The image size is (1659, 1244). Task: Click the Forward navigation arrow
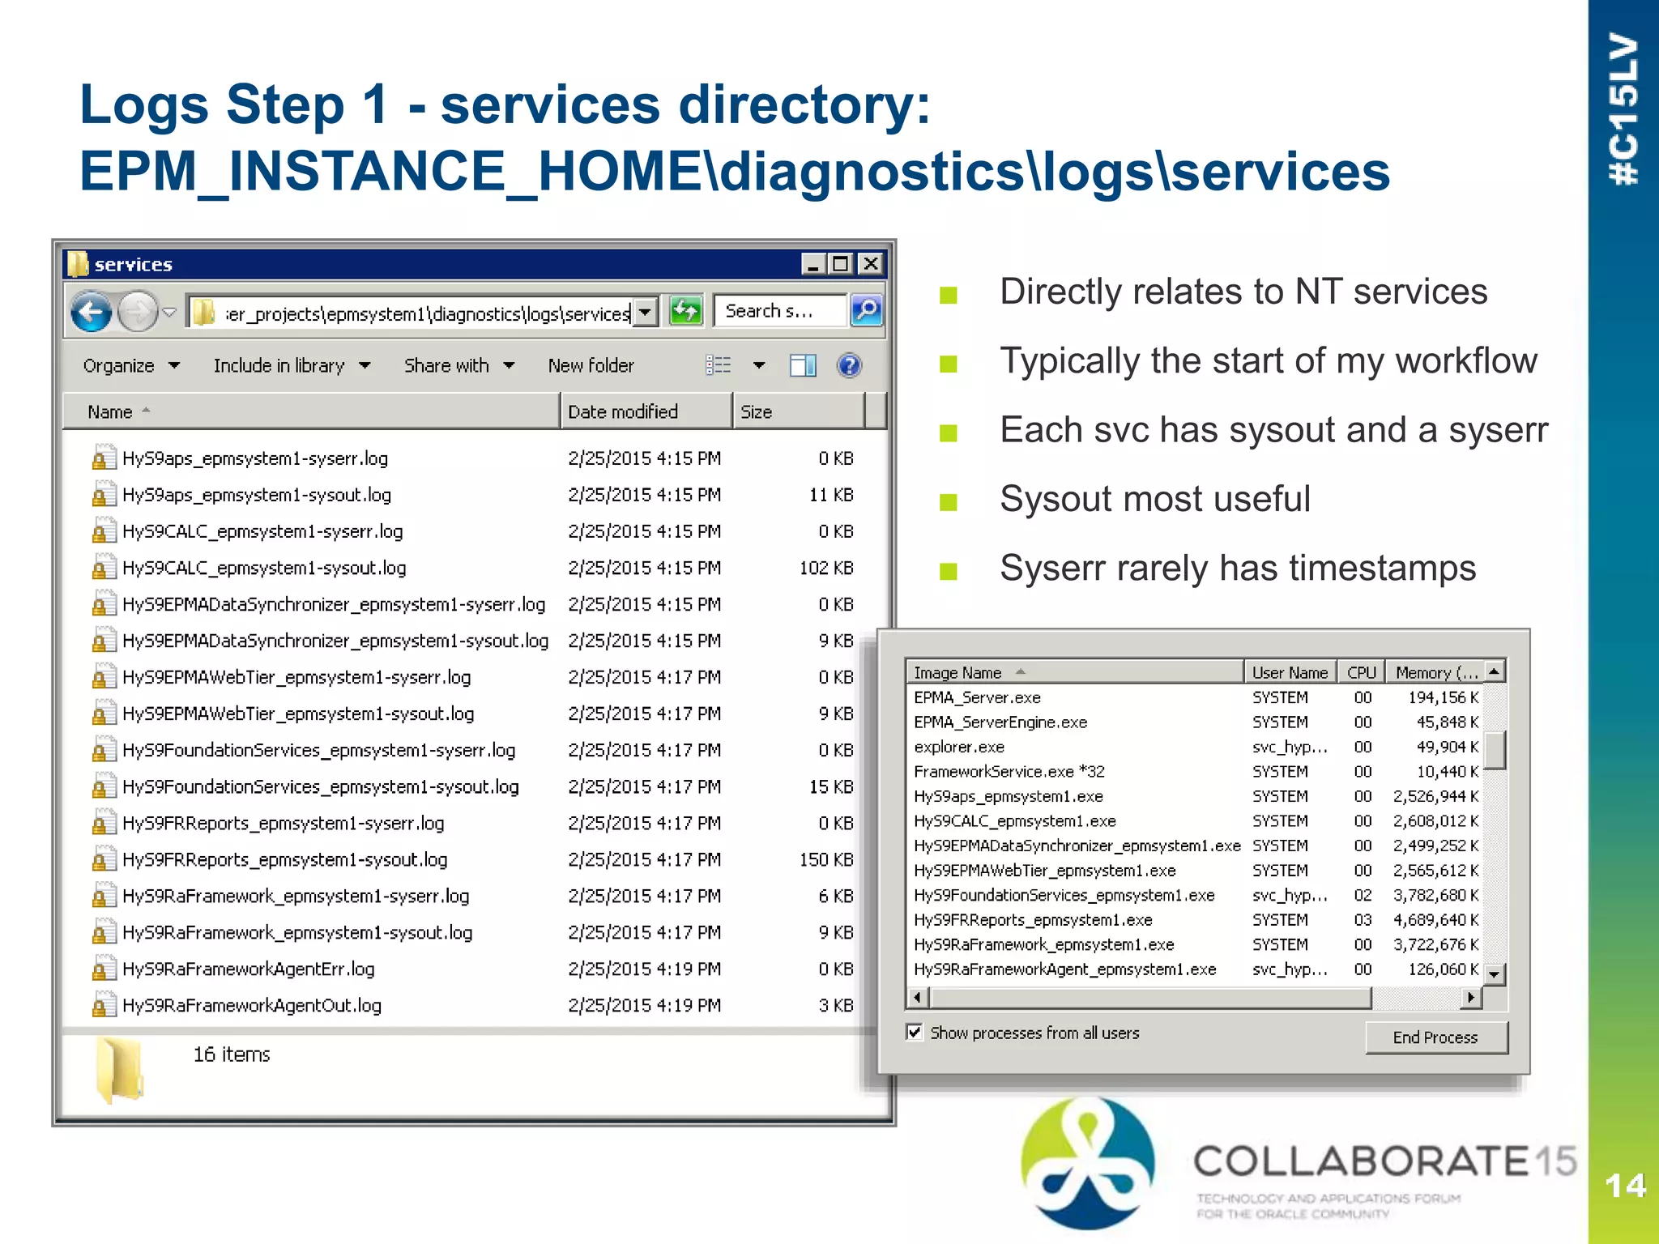tap(137, 312)
